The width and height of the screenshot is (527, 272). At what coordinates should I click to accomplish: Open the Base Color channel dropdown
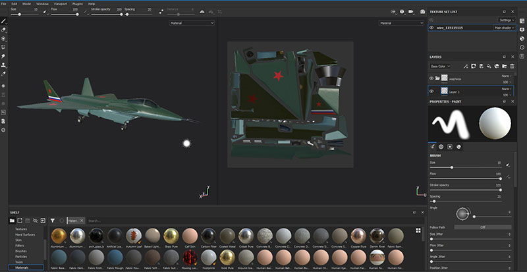[x=440, y=66]
